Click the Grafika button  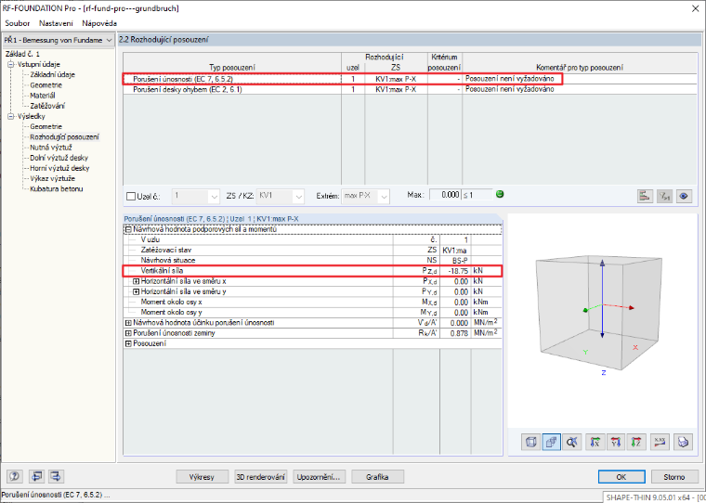[x=377, y=477]
